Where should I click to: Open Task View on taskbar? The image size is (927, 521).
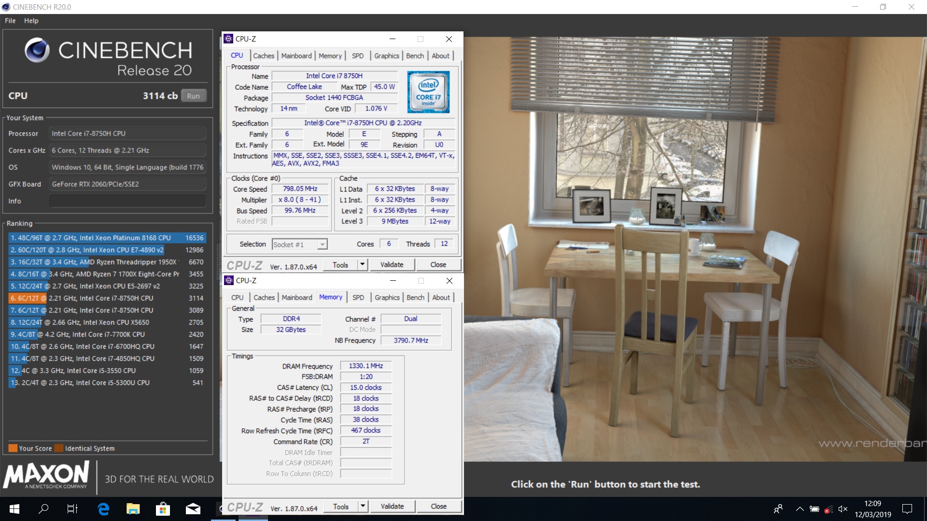pos(72,509)
